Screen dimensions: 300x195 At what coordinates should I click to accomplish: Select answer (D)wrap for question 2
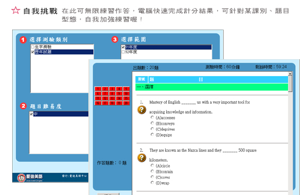point(152,182)
